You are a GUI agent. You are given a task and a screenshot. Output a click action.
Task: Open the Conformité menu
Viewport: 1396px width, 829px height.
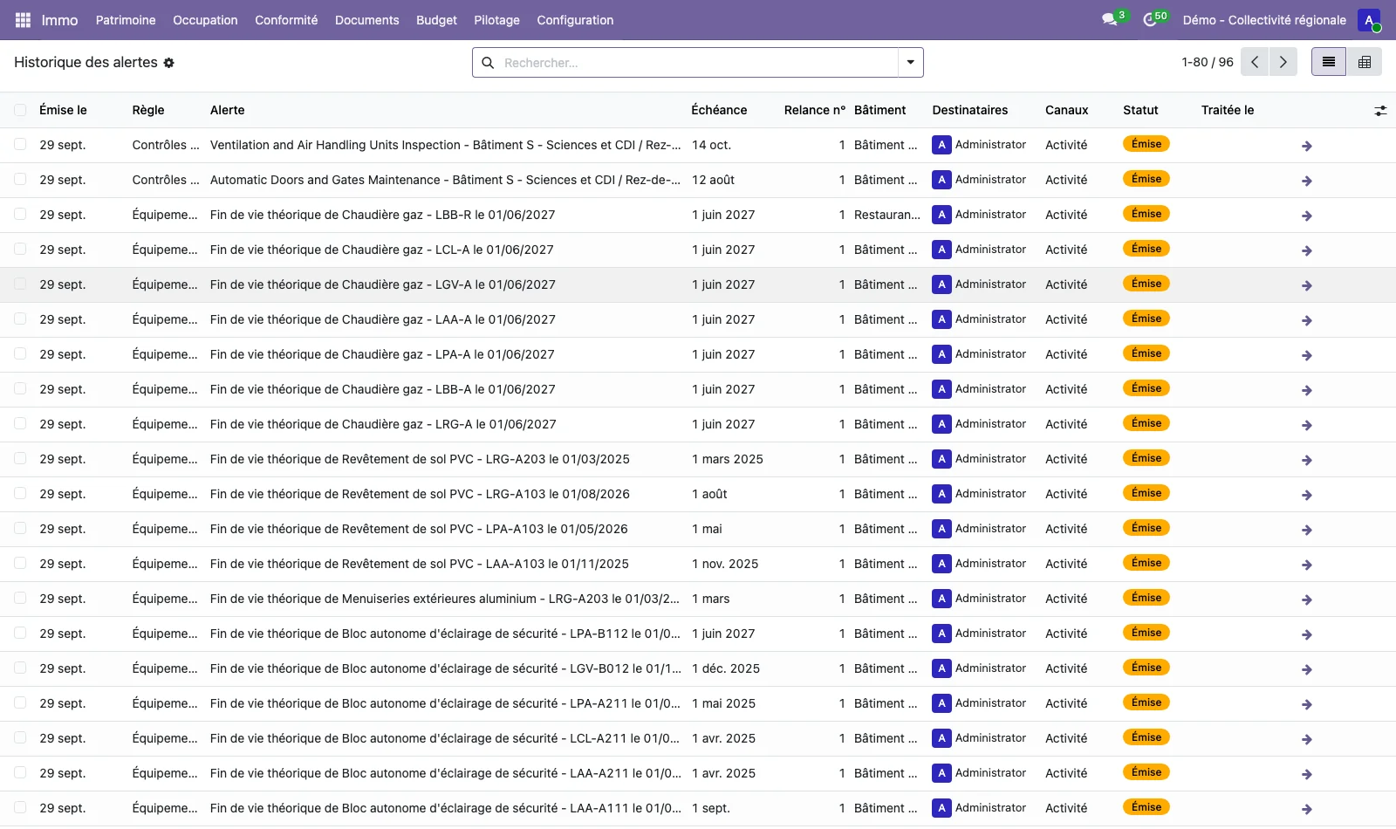[x=286, y=20]
